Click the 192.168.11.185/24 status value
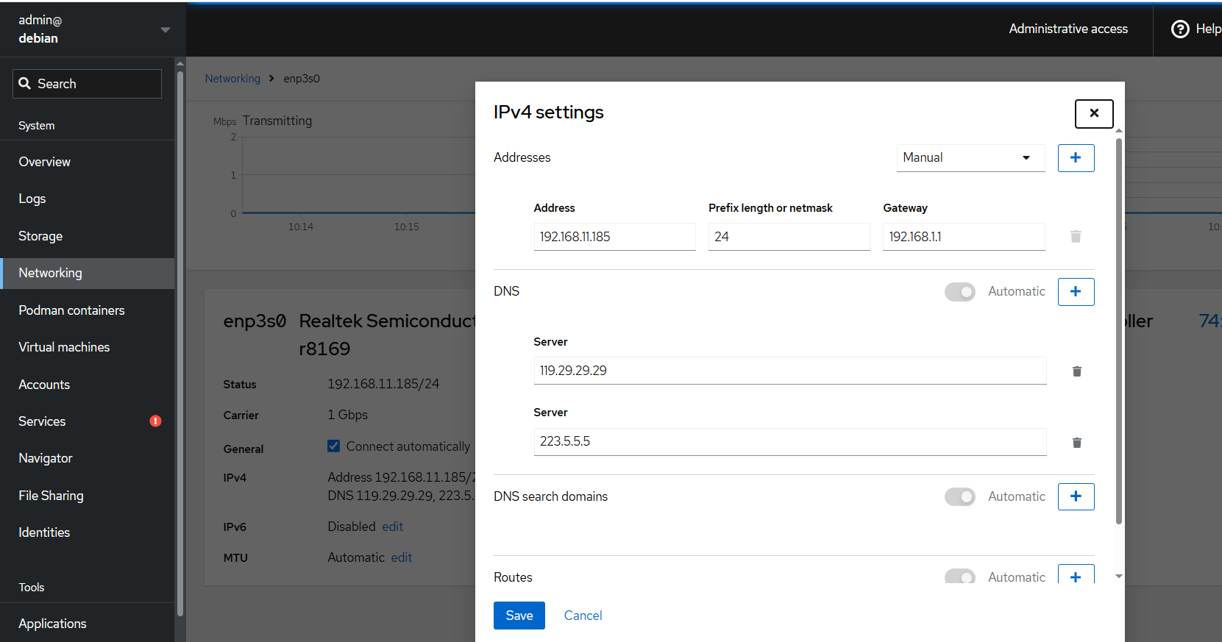 (383, 384)
